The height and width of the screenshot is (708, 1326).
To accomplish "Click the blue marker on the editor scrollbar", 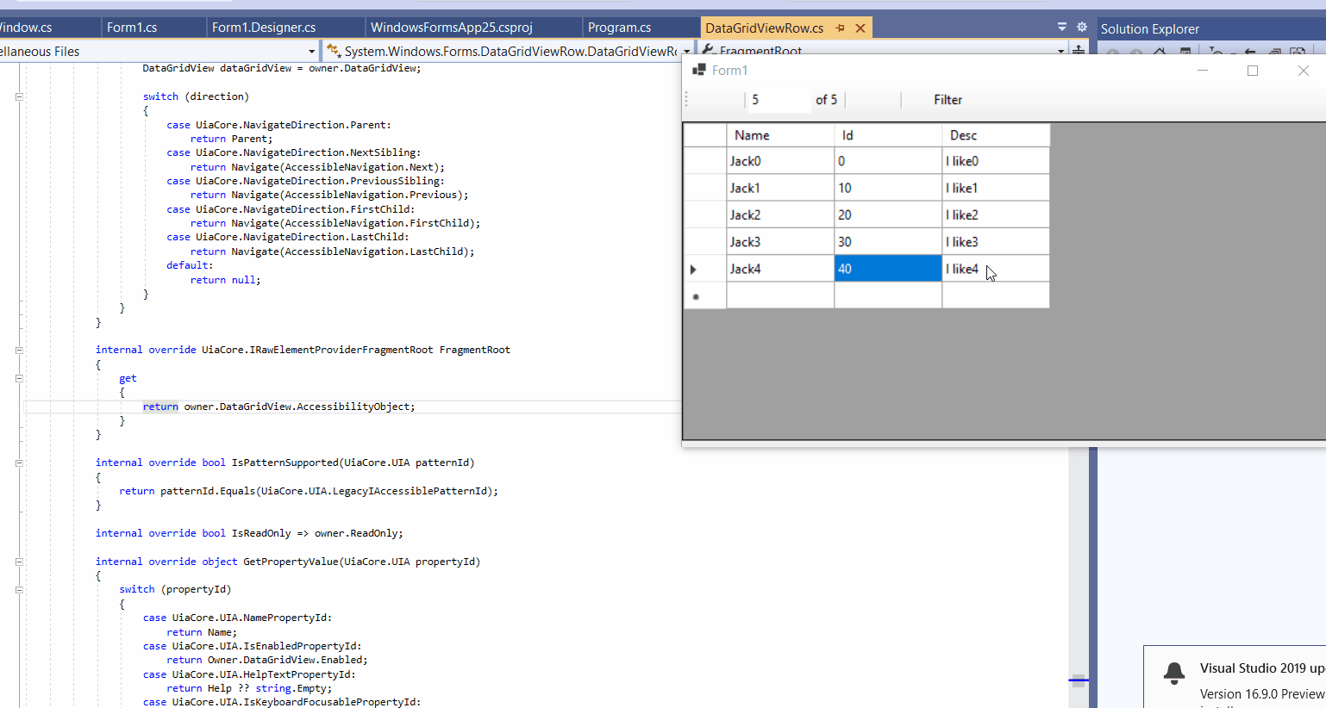I will point(1079,680).
